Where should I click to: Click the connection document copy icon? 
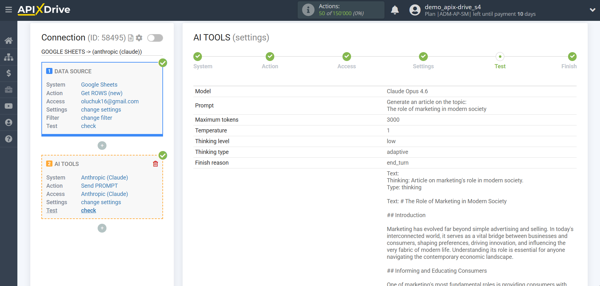[x=131, y=38]
